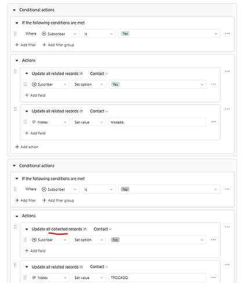Click drag handle of Suscriber Yes field row
This screenshot has height=290, width=245.
tap(25, 84)
